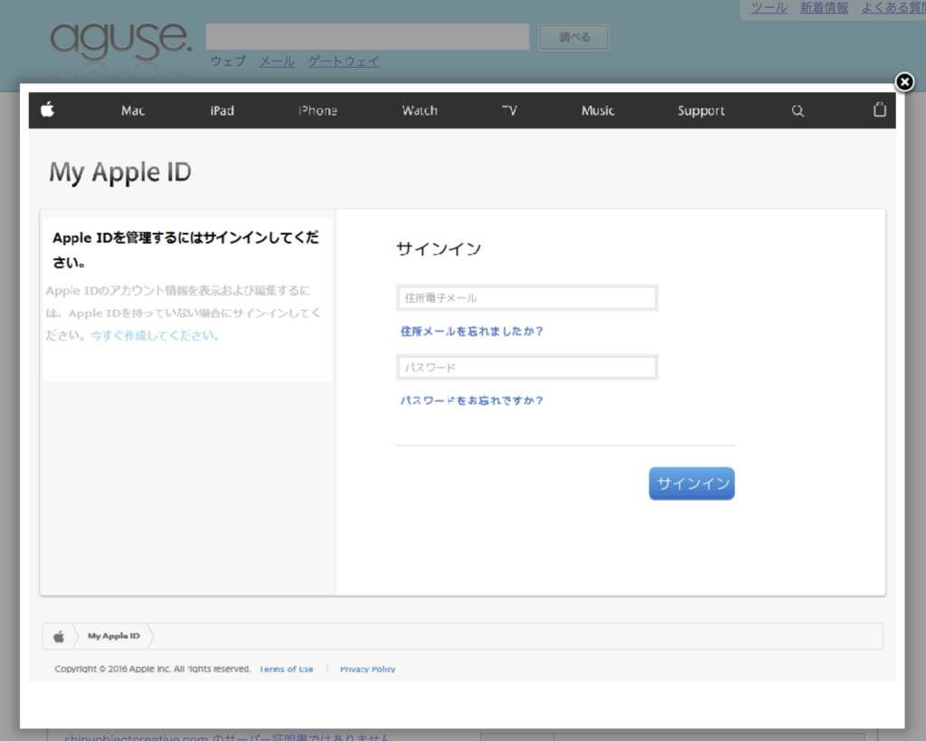926x741 pixels.
Task: Click the blue サインイン button
Action: pyautogui.click(x=692, y=483)
